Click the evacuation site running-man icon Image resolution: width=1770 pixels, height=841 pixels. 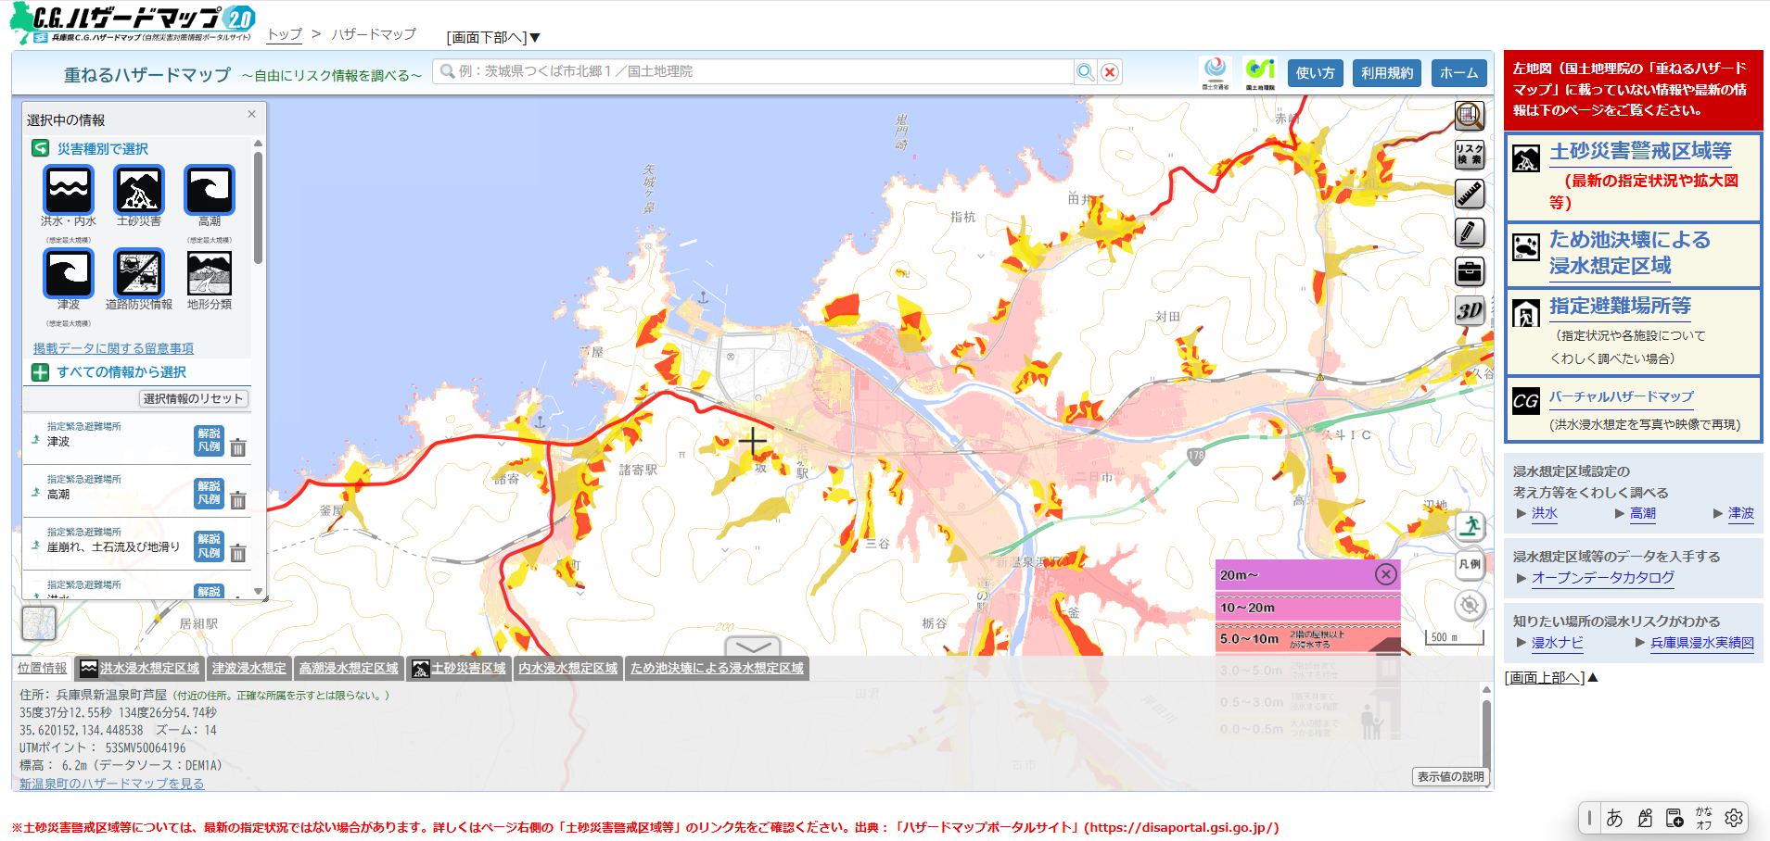tap(1470, 526)
